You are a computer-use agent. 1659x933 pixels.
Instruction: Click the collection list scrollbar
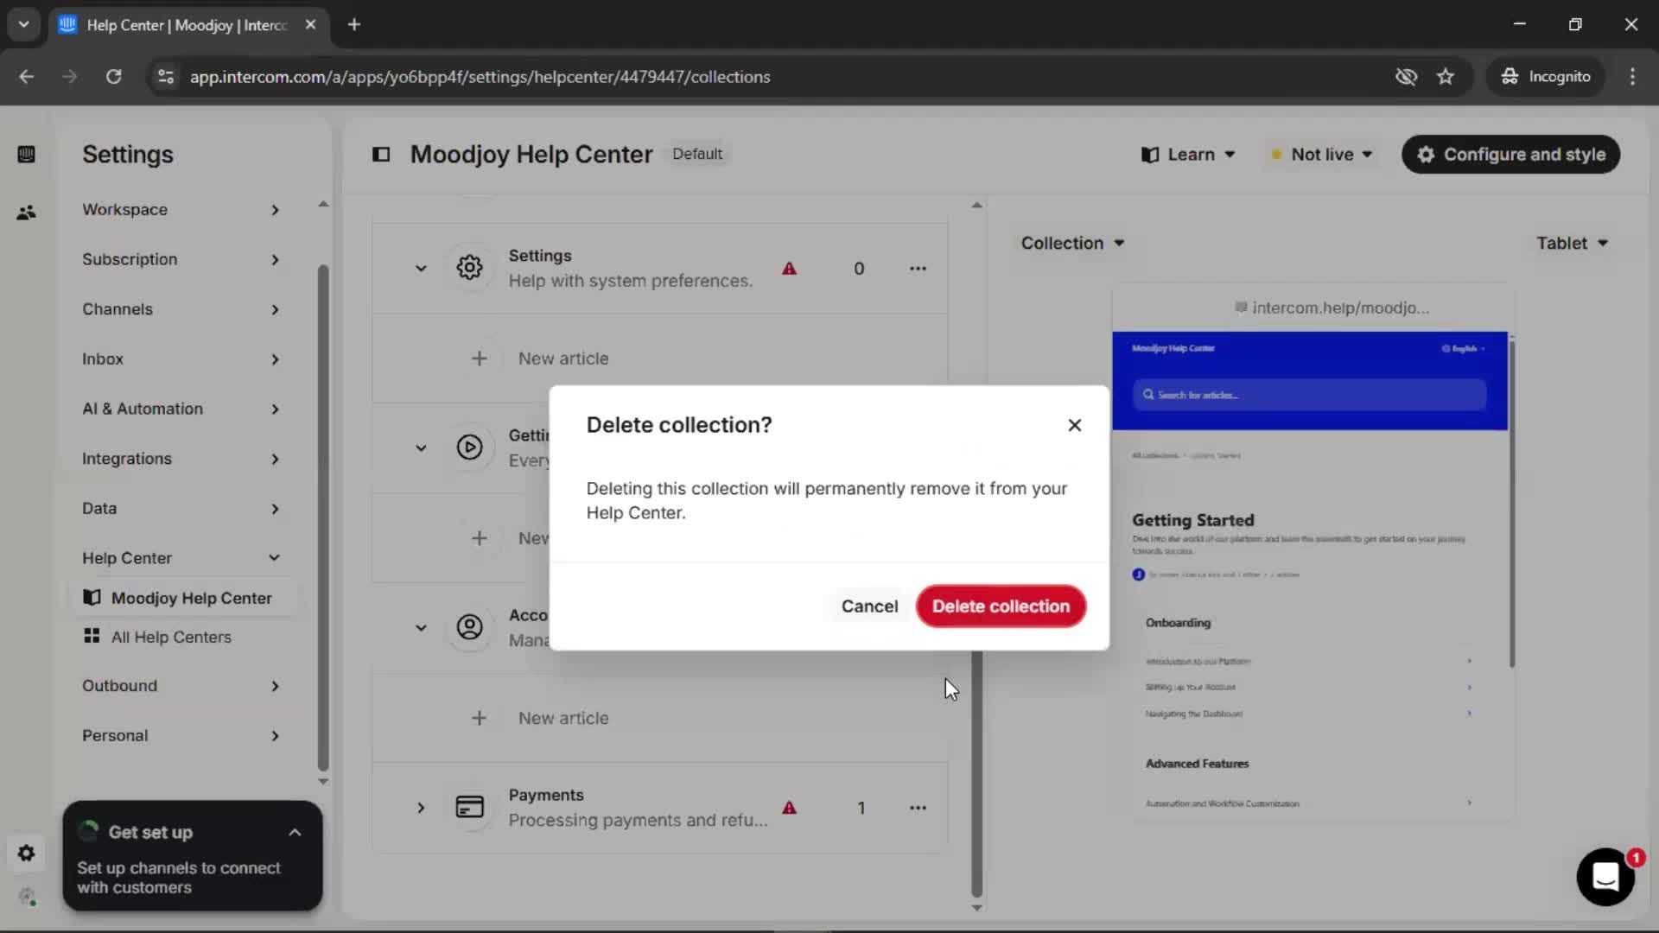[x=976, y=773]
